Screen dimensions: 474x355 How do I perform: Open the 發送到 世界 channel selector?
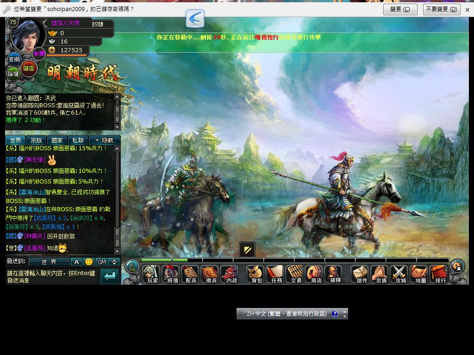(x=49, y=262)
